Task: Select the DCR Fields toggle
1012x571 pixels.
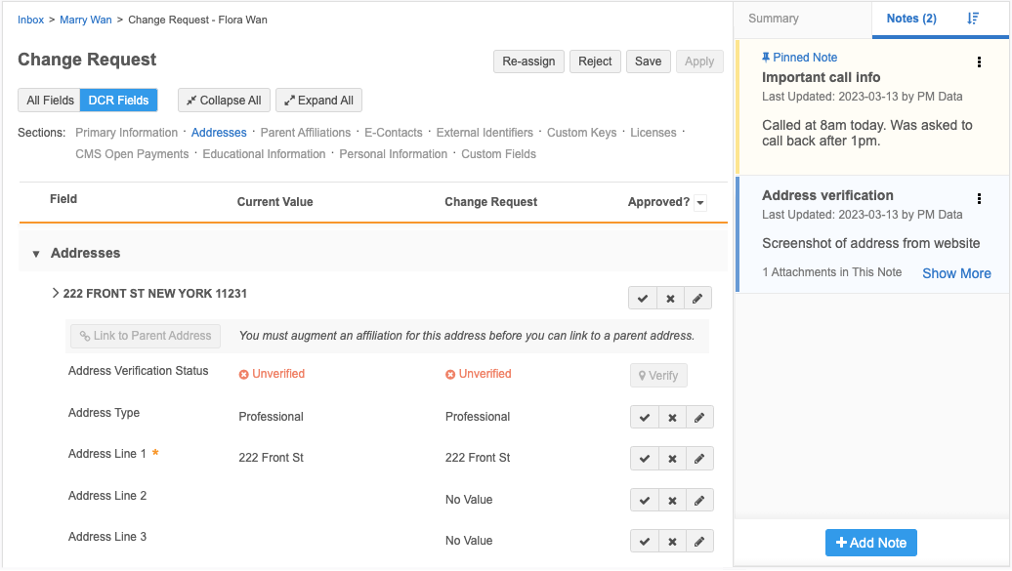Action: (x=118, y=101)
